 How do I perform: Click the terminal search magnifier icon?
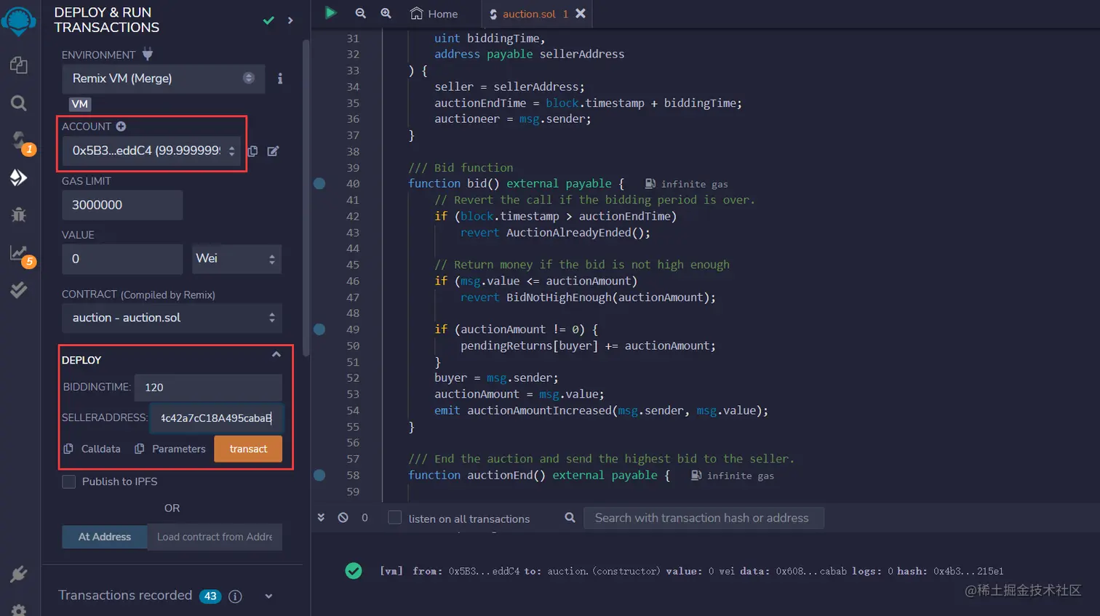coord(570,518)
